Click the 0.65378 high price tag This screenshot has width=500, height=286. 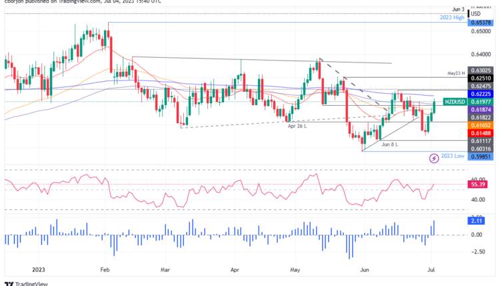click(479, 23)
